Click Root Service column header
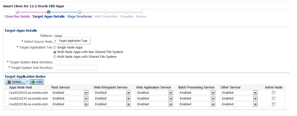The height and width of the screenshot is (116, 297). [61, 88]
